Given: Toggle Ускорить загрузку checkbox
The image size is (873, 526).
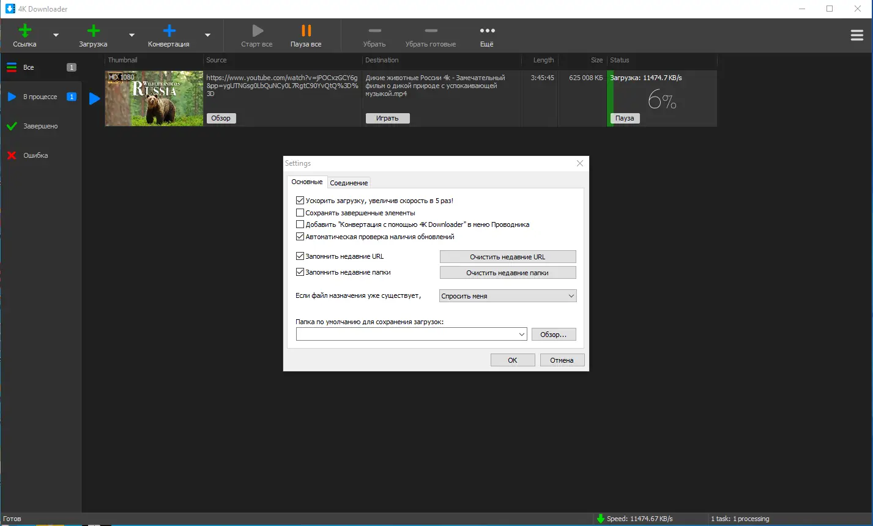Looking at the screenshot, I should (300, 201).
